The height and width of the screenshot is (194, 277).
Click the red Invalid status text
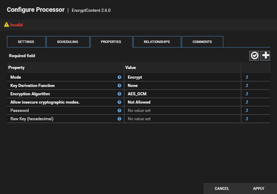17,25
